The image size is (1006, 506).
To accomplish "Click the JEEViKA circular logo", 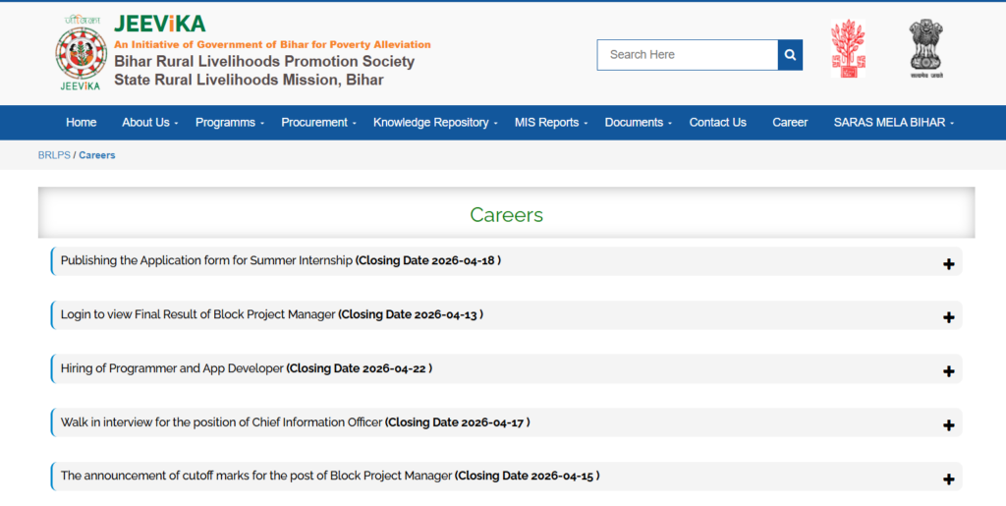I will pos(81,52).
